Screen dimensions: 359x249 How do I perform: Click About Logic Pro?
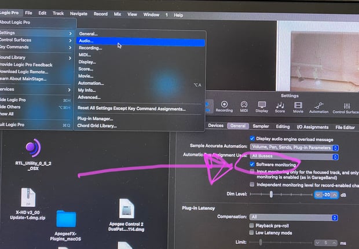15,23
